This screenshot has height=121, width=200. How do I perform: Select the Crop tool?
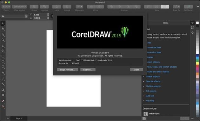pyautogui.click(x=3, y=35)
